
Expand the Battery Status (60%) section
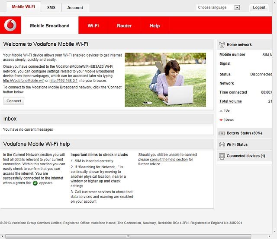(244, 133)
